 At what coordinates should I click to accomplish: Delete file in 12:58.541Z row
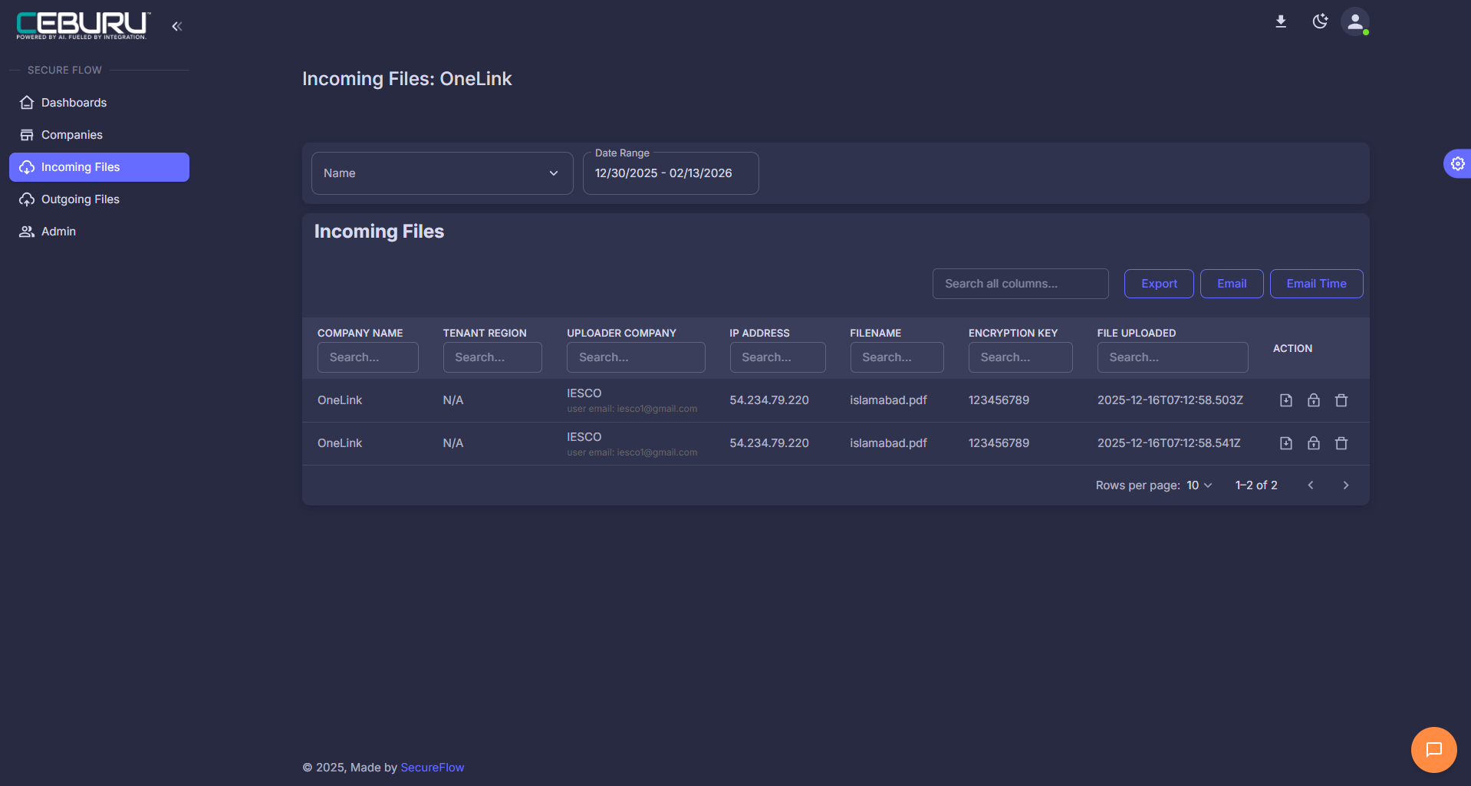(x=1341, y=443)
